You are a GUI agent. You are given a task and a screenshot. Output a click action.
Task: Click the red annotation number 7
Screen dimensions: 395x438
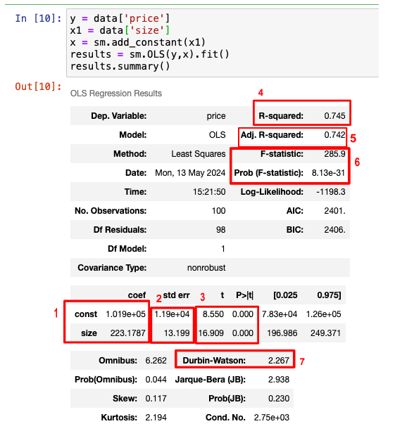coord(302,362)
